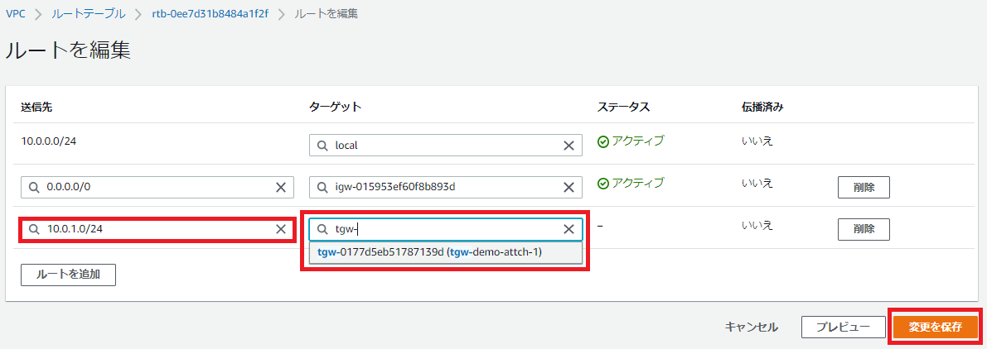Click the search icon in the 10.0.1.0/24 field
The width and height of the screenshot is (987, 349).
tap(33, 229)
